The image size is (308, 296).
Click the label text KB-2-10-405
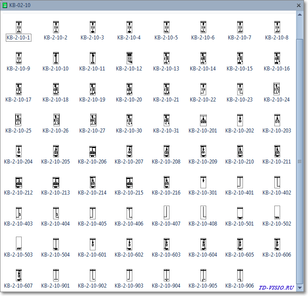[x=92, y=224]
